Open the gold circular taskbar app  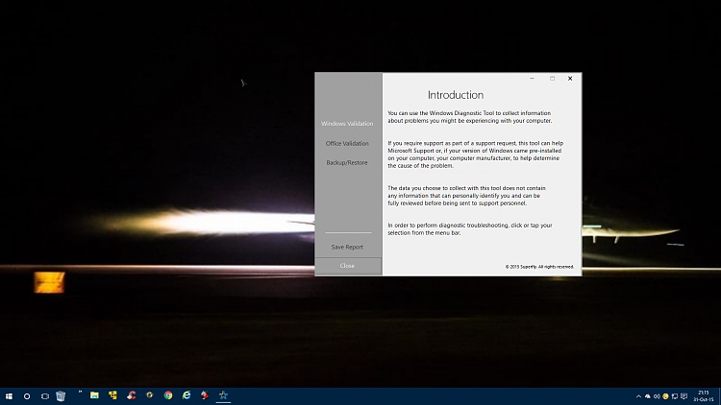(x=150, y=395)
